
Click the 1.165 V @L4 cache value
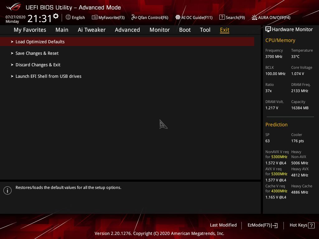click(x=276, y=197)
